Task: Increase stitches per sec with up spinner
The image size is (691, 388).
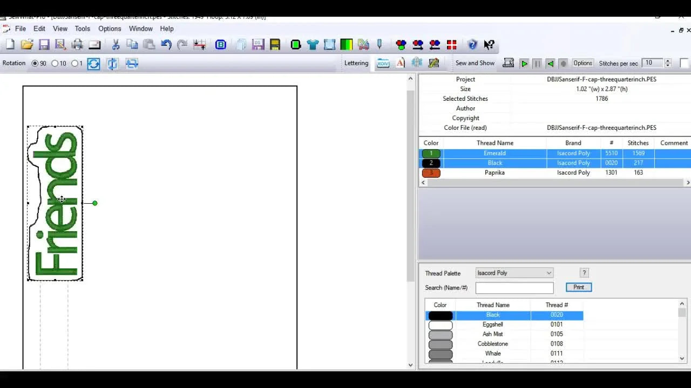Action: point(668,61)
